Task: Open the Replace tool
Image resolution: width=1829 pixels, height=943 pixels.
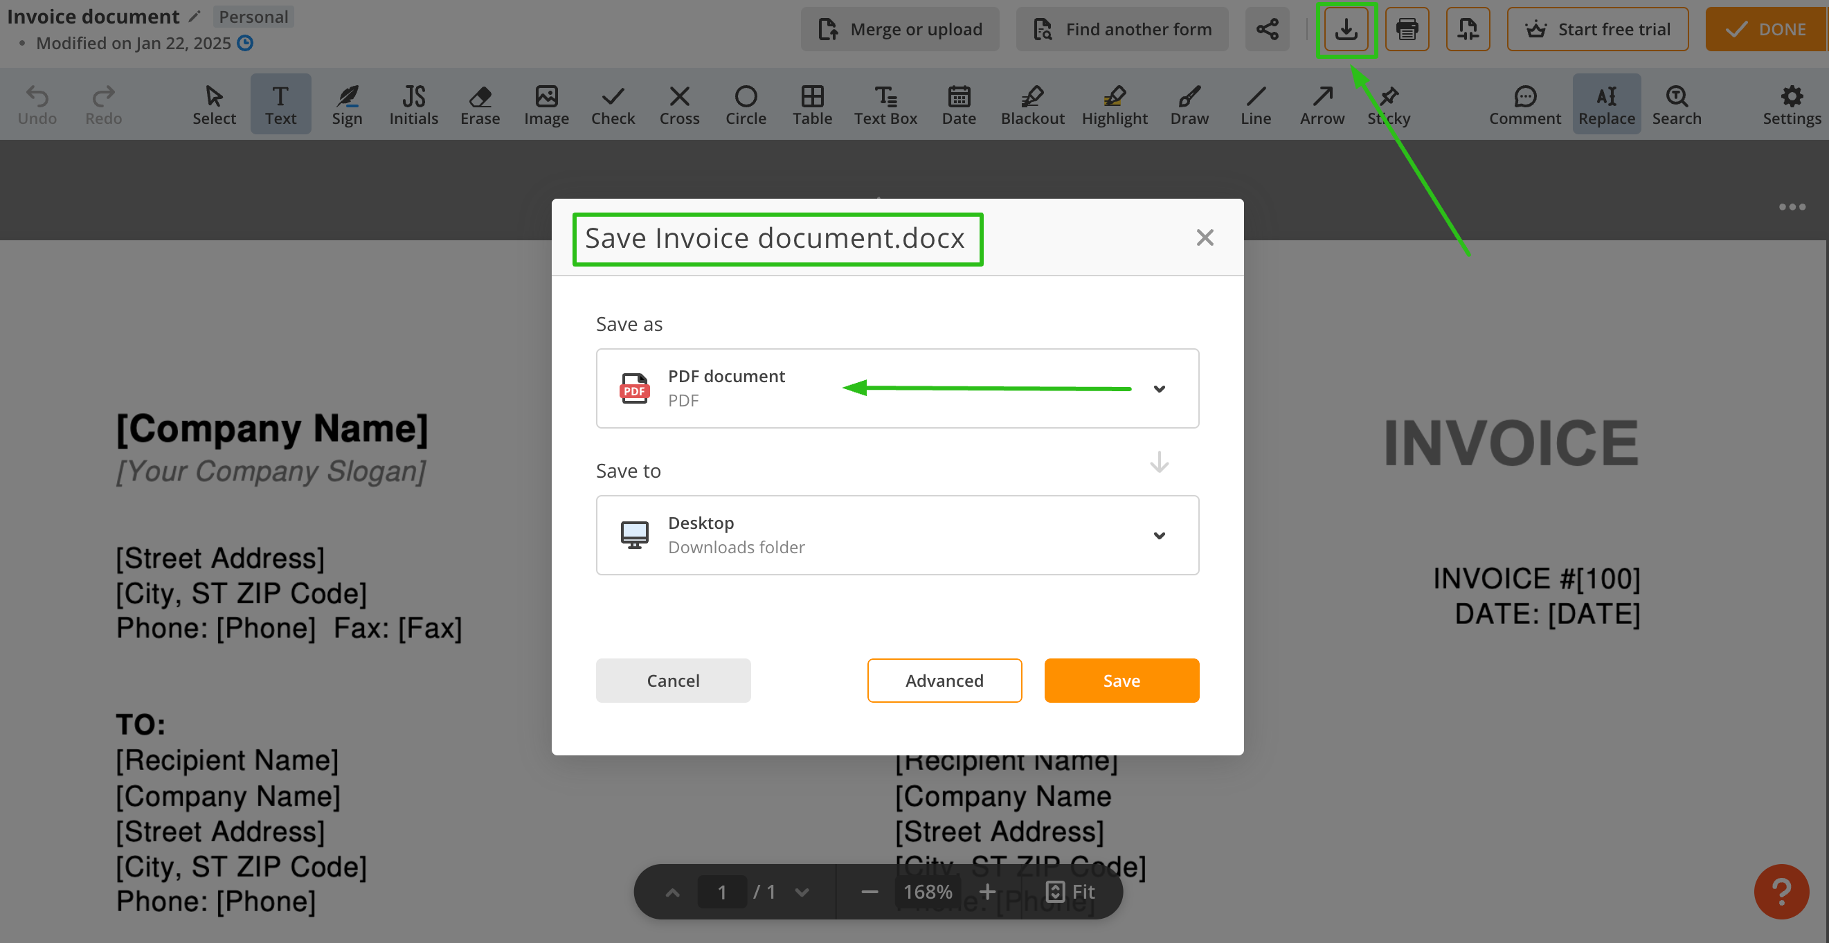Action: click(x=1606, y=105)
